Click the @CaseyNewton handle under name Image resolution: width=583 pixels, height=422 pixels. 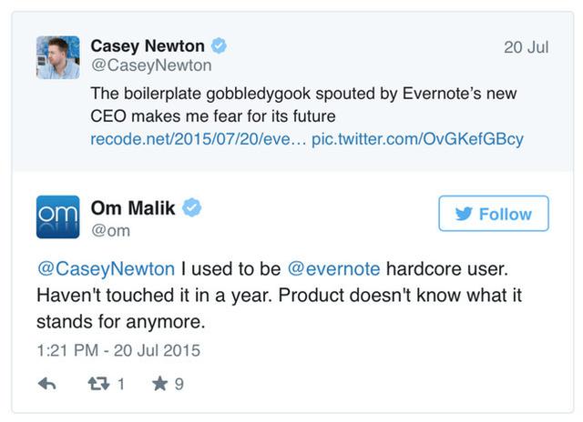tap(150, 65)
